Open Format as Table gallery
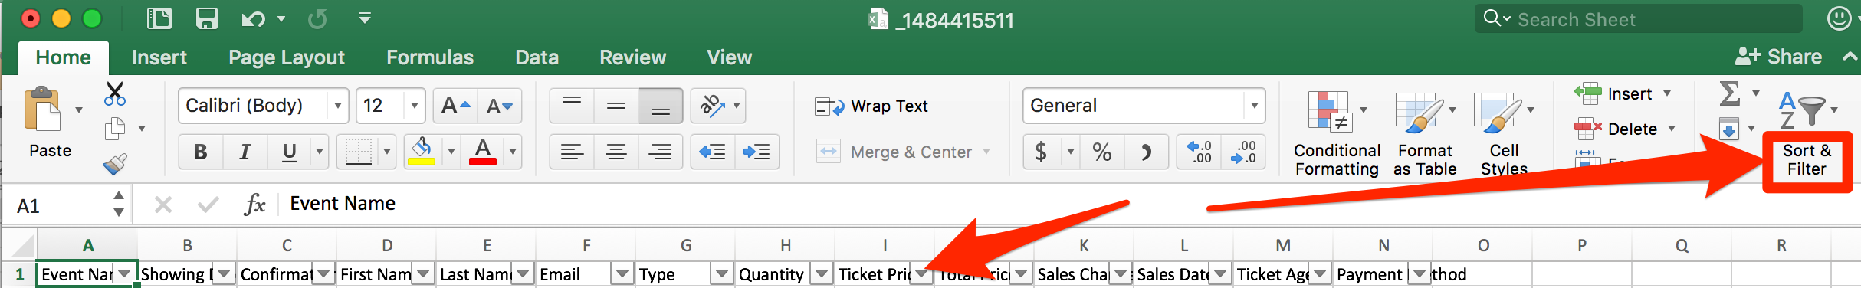Screen dimensions: 1861x288 [x=1425, y=133]
